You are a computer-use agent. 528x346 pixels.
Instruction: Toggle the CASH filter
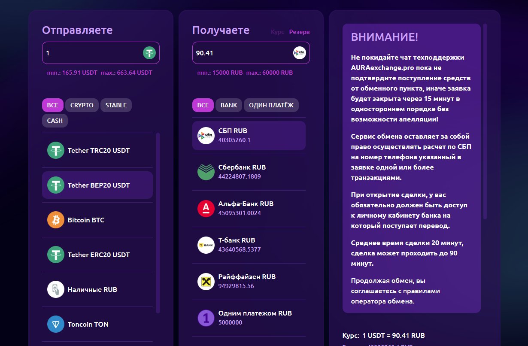pyautogui.click(x=55, y=121)
